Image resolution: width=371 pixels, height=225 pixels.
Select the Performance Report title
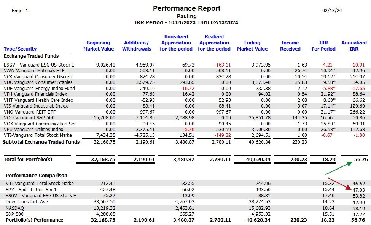tap(187, 8)
